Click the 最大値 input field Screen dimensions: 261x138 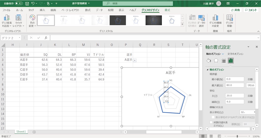coord(235,85)
